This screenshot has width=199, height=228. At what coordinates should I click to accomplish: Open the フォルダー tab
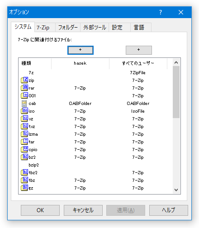[68, 28]
